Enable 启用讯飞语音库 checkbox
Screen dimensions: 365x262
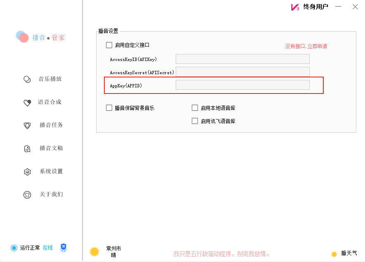click(195, 121)
